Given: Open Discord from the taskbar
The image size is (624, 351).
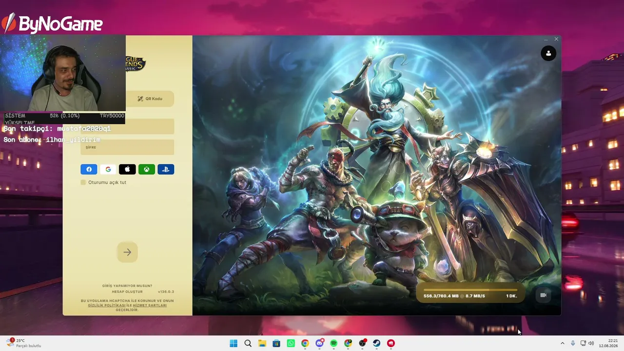Looking at the screenshot, I should click(319, 343).
